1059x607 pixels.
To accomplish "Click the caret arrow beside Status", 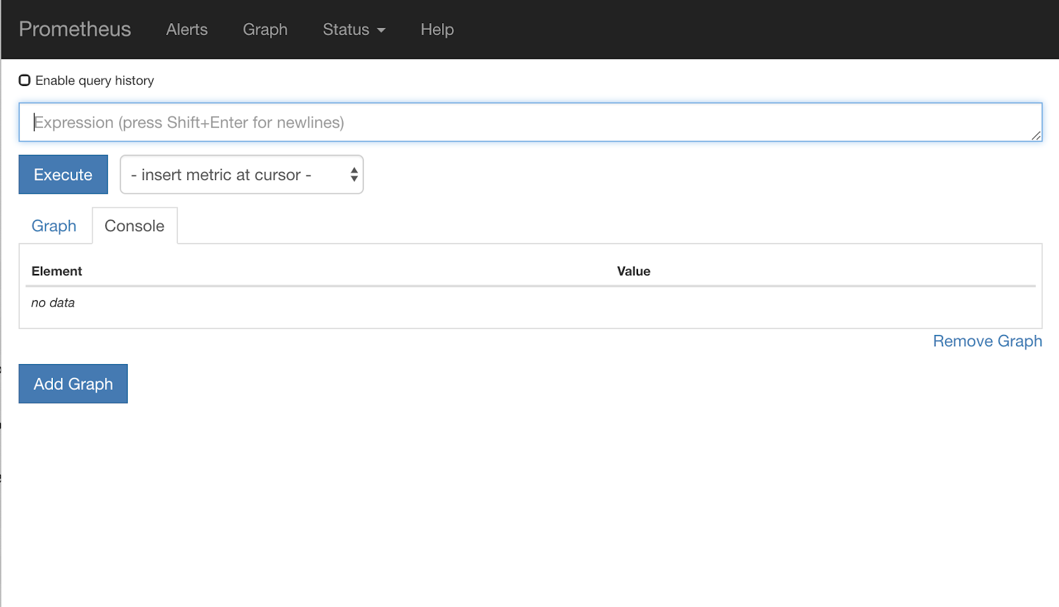I will (x=381, y=30).
